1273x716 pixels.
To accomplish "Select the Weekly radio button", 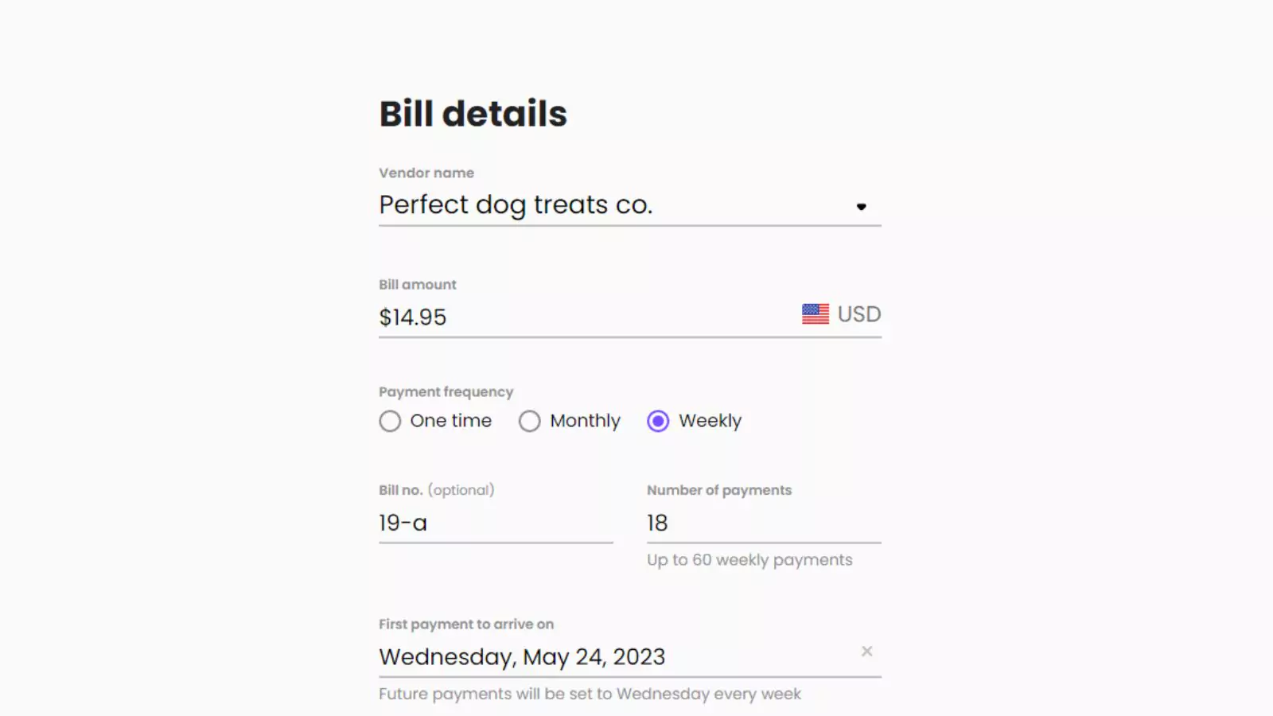I will click(658, 421).
